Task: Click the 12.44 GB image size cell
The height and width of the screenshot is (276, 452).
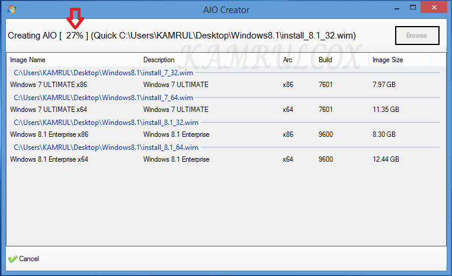Action: point(386,159)
